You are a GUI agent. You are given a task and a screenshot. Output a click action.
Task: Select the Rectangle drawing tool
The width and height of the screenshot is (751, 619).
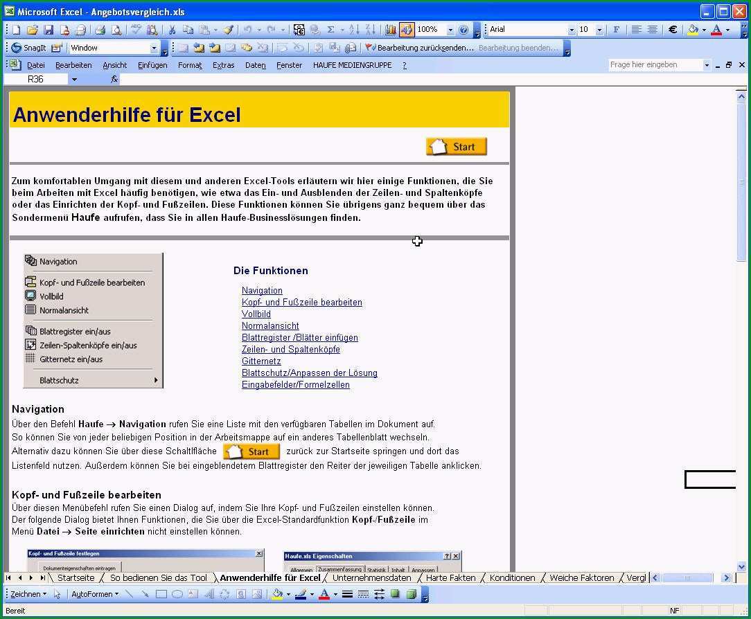point(161,594)
